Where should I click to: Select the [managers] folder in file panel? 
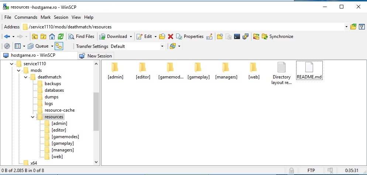pyautogui.click(x=226, y=71)
